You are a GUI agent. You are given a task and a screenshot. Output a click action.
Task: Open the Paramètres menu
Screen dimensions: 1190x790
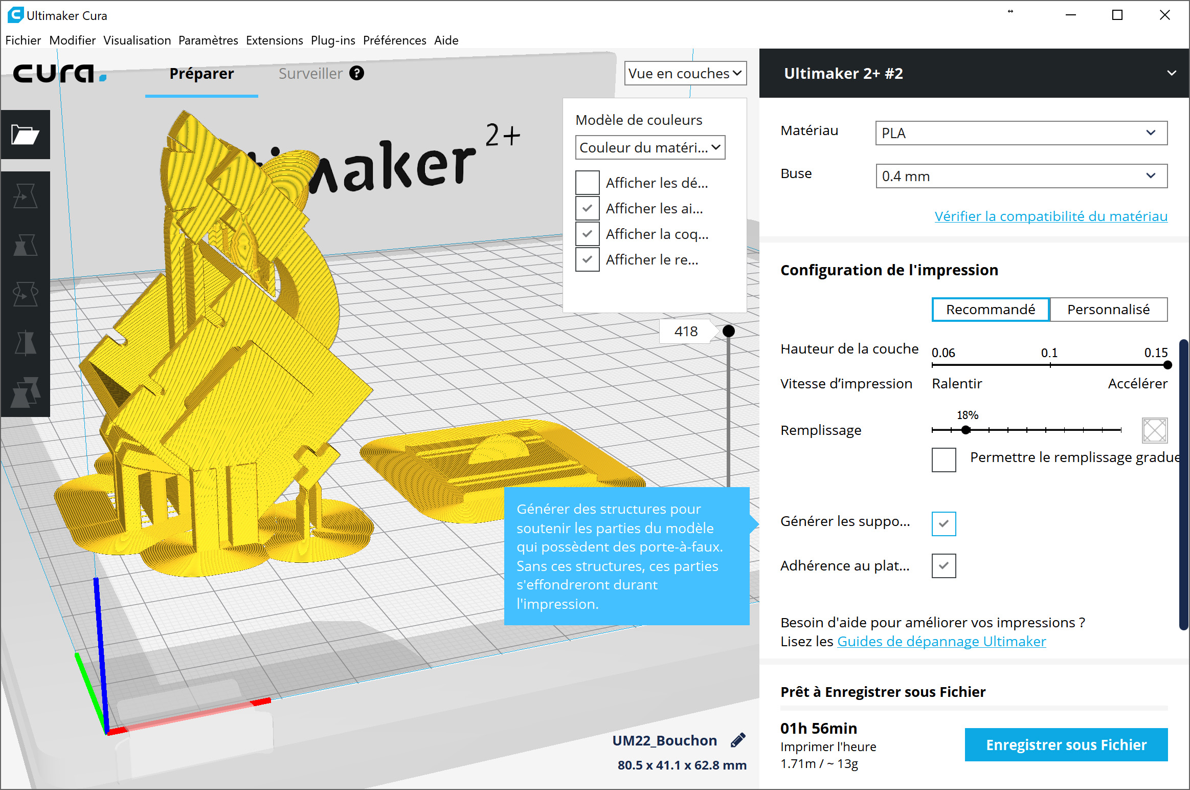(208, 40)
